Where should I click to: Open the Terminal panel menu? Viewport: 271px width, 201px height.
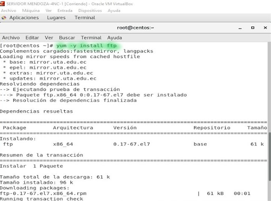click(85, 18)
